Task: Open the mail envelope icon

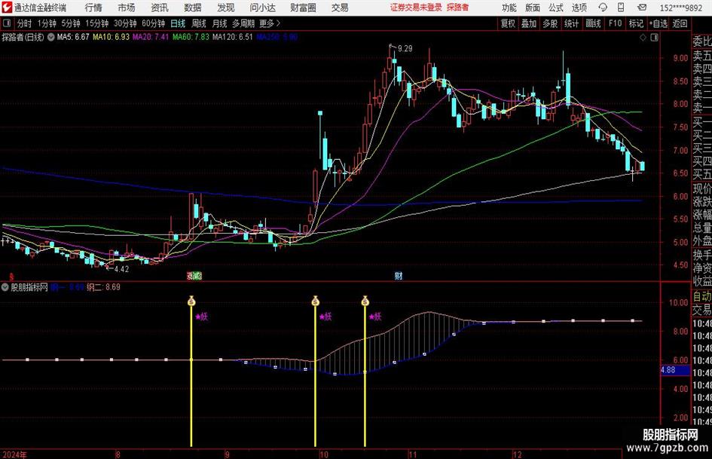Action: [x=642, y=8]
